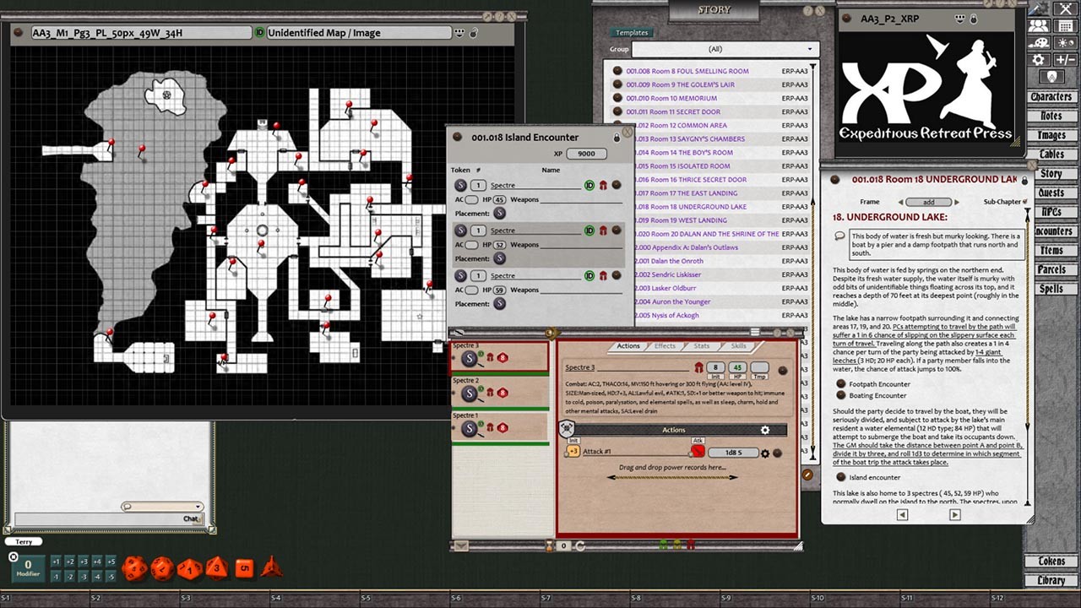
Task: Click the gear icon on the Actions bar
Action: [x=764, y=430]
